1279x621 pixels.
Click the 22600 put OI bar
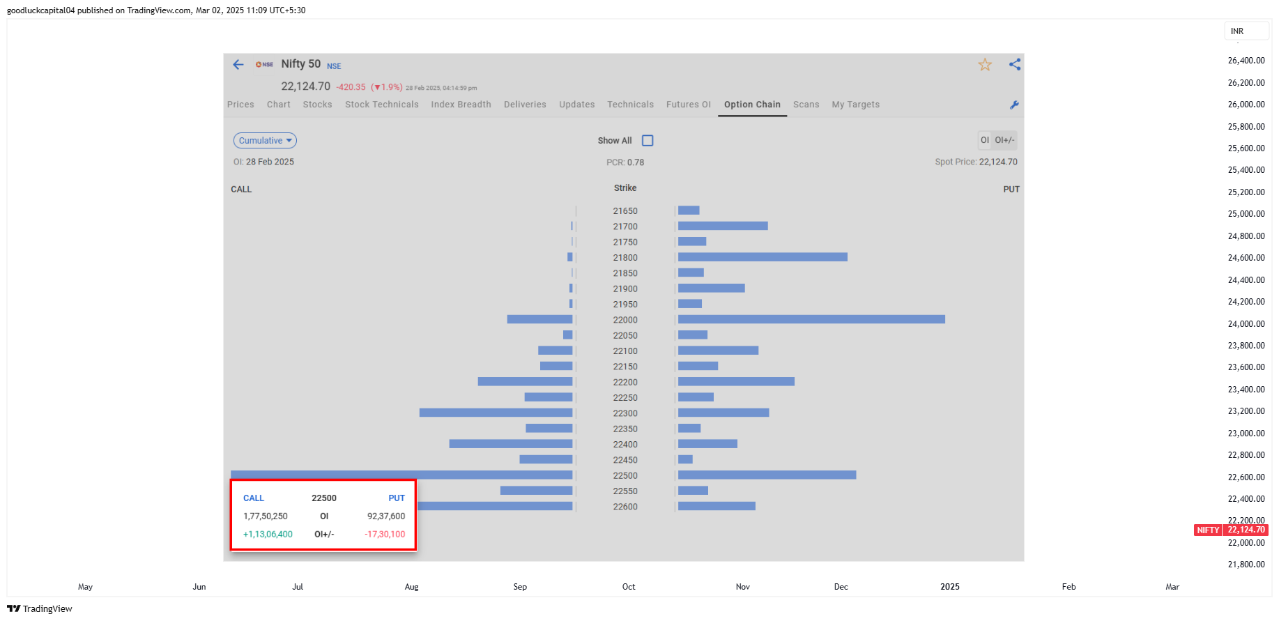point(717,506)
